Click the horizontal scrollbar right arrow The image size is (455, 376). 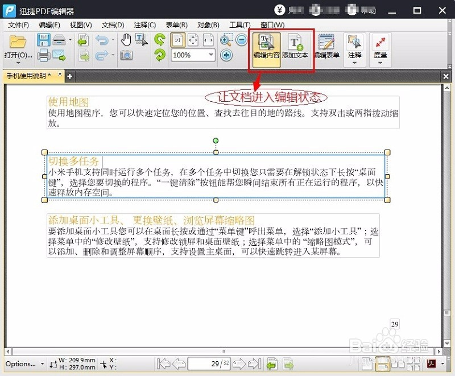pyautogui.click(x=439, y=352)
